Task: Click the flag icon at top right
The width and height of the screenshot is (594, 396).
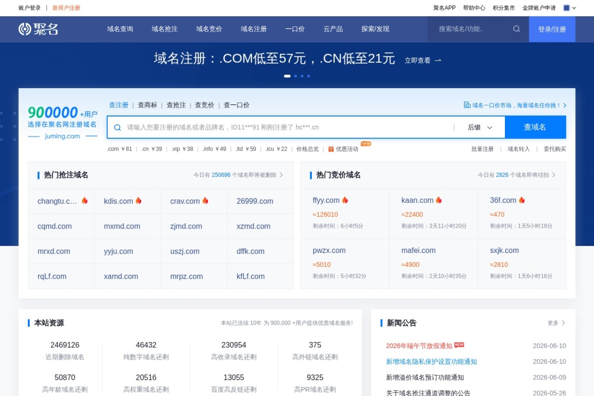Action: coord(567,8)
